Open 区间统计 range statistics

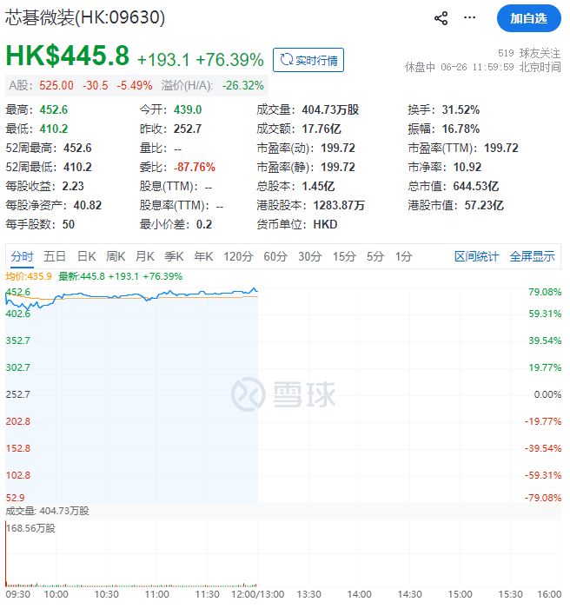(x=476, y=256)
